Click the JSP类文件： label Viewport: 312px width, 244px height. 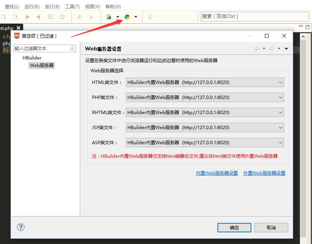(104, 128)
